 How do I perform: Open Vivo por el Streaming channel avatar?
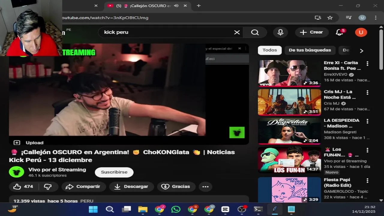coord(16,172)
